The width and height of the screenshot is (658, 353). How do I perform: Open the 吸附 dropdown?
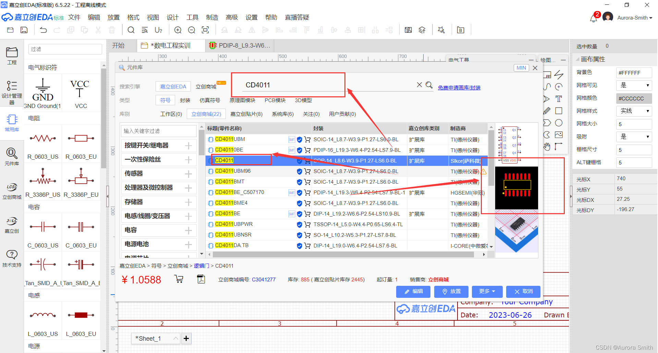coord(634,137)
